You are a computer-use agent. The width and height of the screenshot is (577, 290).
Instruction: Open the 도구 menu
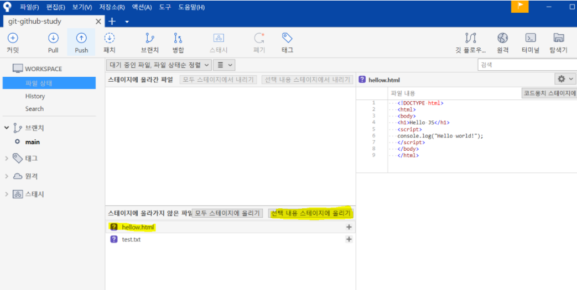click(x=165, y=7)
